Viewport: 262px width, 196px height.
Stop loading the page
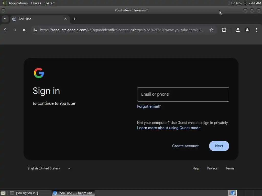pyautogui.click(x=24, y=30)
